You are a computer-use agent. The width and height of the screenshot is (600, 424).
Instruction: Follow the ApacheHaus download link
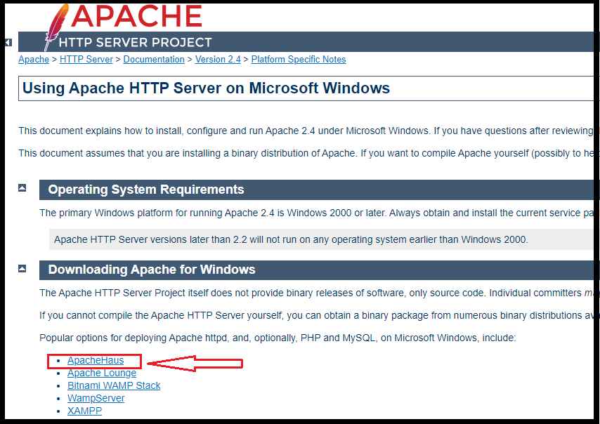96,360
